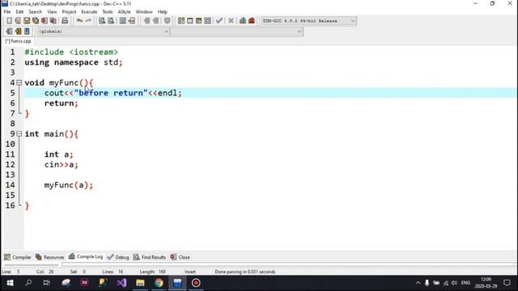Click the Close file toolbar icon
This screenshot has width=518, height=291.
pos(45,21)
